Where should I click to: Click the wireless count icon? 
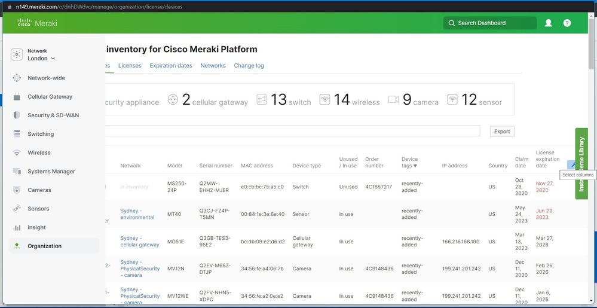324,99
